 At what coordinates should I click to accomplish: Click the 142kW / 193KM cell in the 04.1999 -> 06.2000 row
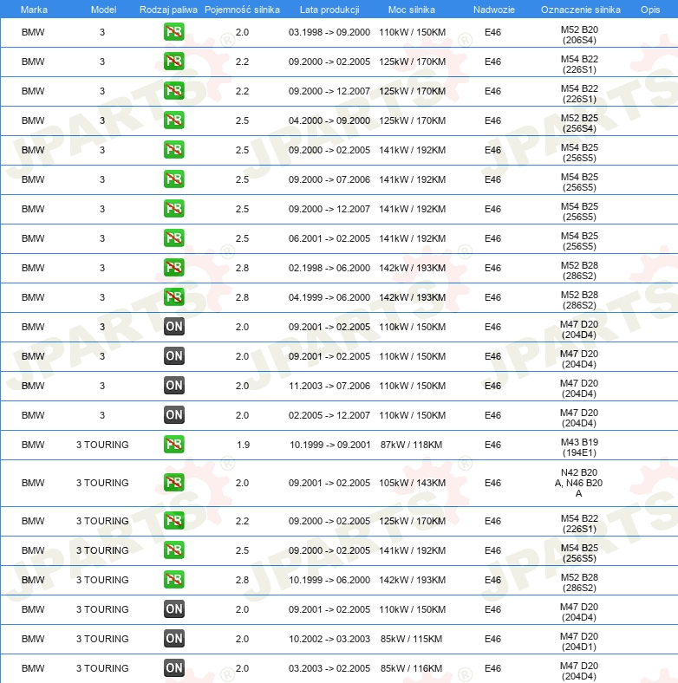[412, 297]
